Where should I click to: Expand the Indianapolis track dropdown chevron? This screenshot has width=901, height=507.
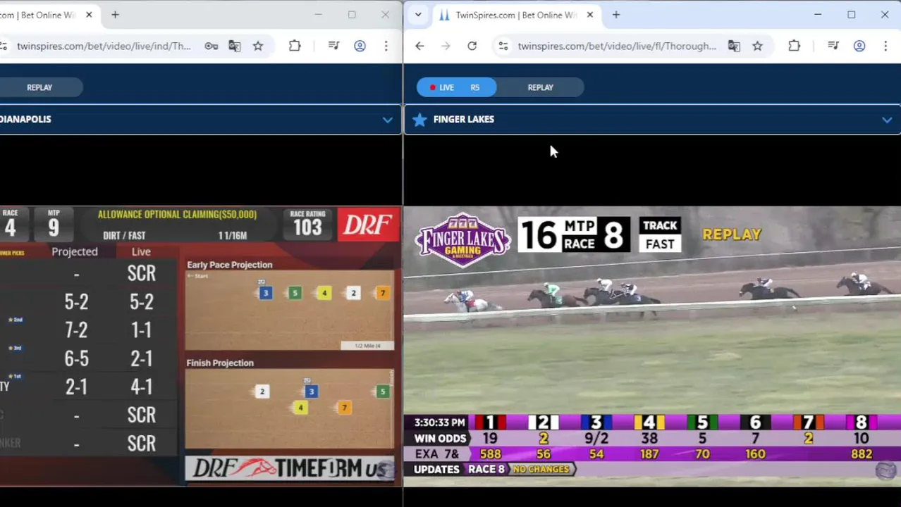click(x=387, y=120)
